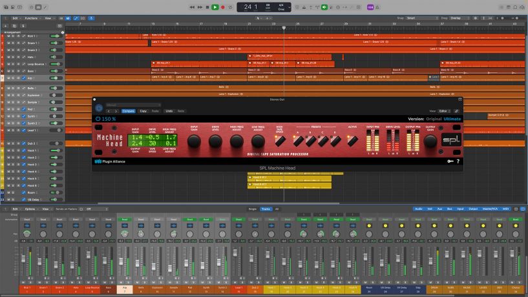The height and width of the screenshot is (297, 528).
Task: Click the red Record button
Action: point(223,7)
